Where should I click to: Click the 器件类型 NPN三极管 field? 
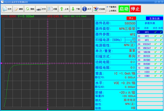click(115, 29)
